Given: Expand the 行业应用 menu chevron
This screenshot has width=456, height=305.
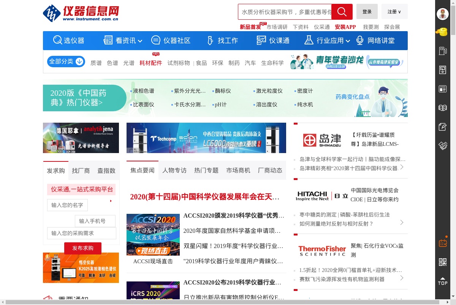Looking at the screenshot, I should coord(347,41).
